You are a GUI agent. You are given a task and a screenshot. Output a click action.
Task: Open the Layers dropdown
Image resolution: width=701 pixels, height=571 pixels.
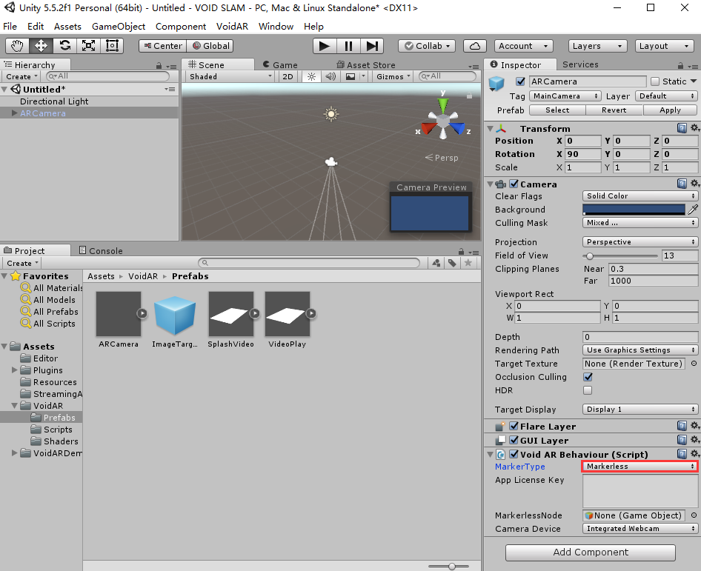(x=597, y=46)
